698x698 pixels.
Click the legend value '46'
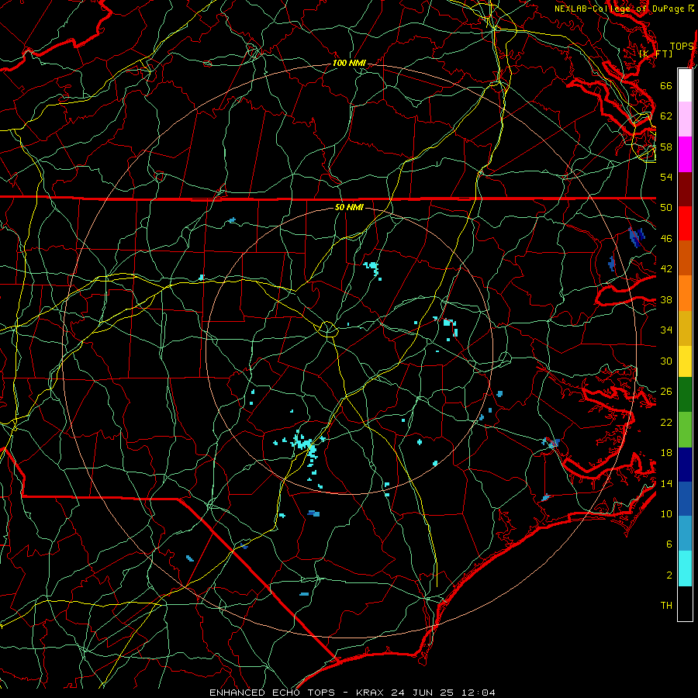coord(666,239)
